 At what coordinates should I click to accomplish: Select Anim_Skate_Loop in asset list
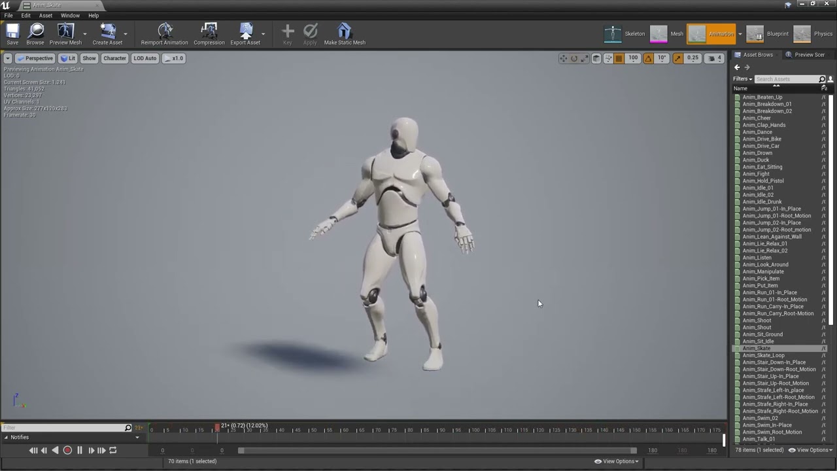coord(763,355)
